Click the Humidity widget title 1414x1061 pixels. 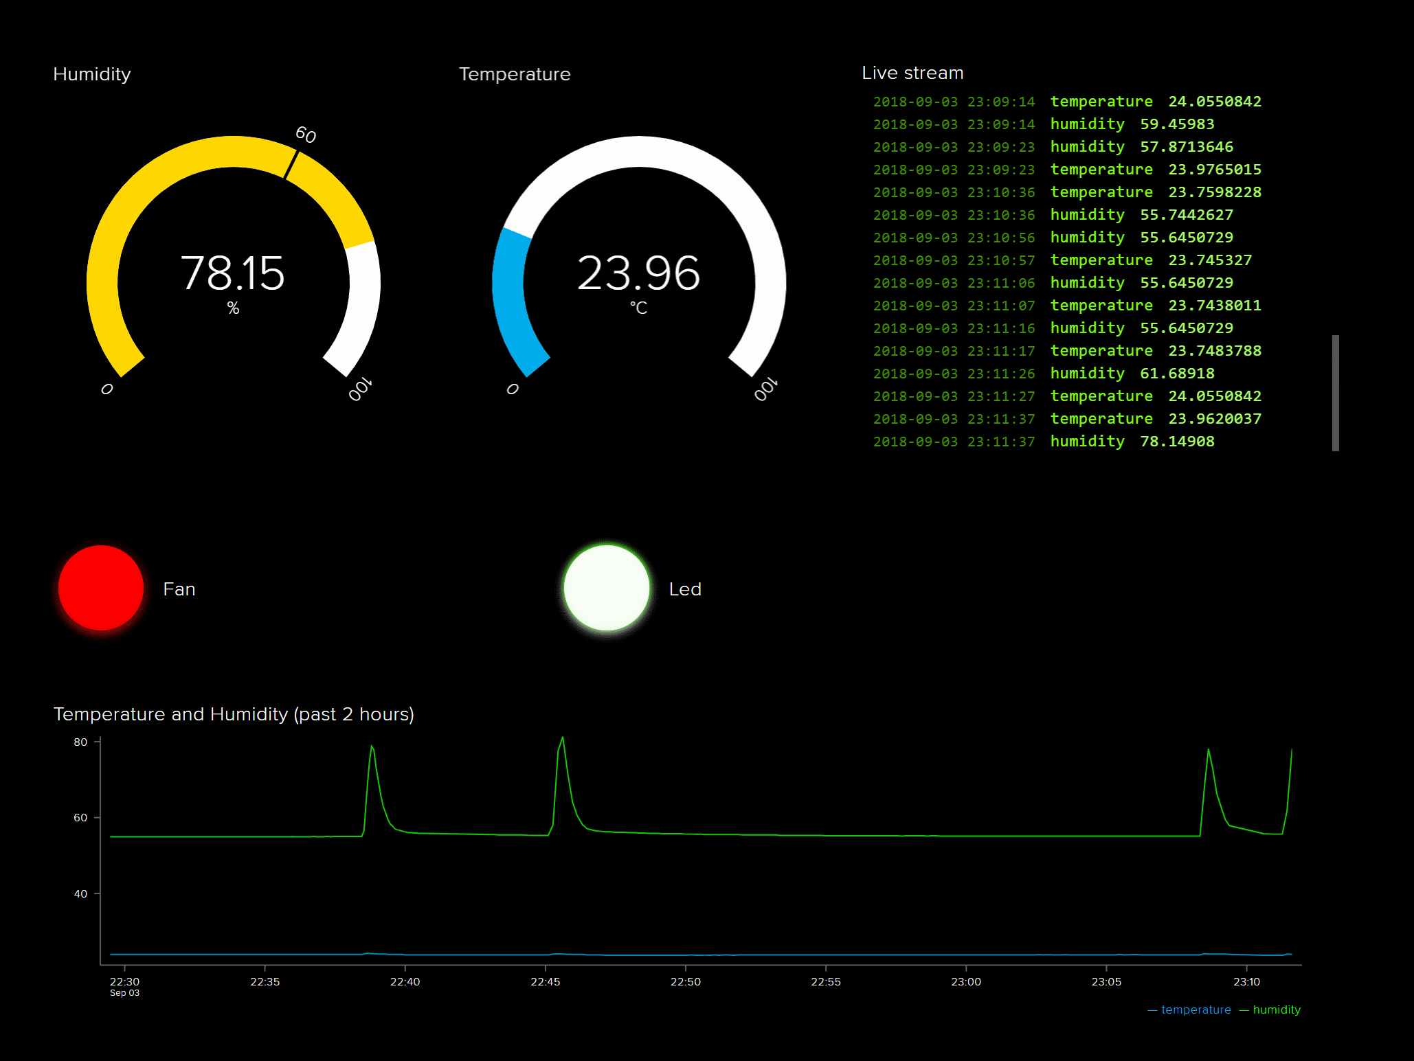91,74
